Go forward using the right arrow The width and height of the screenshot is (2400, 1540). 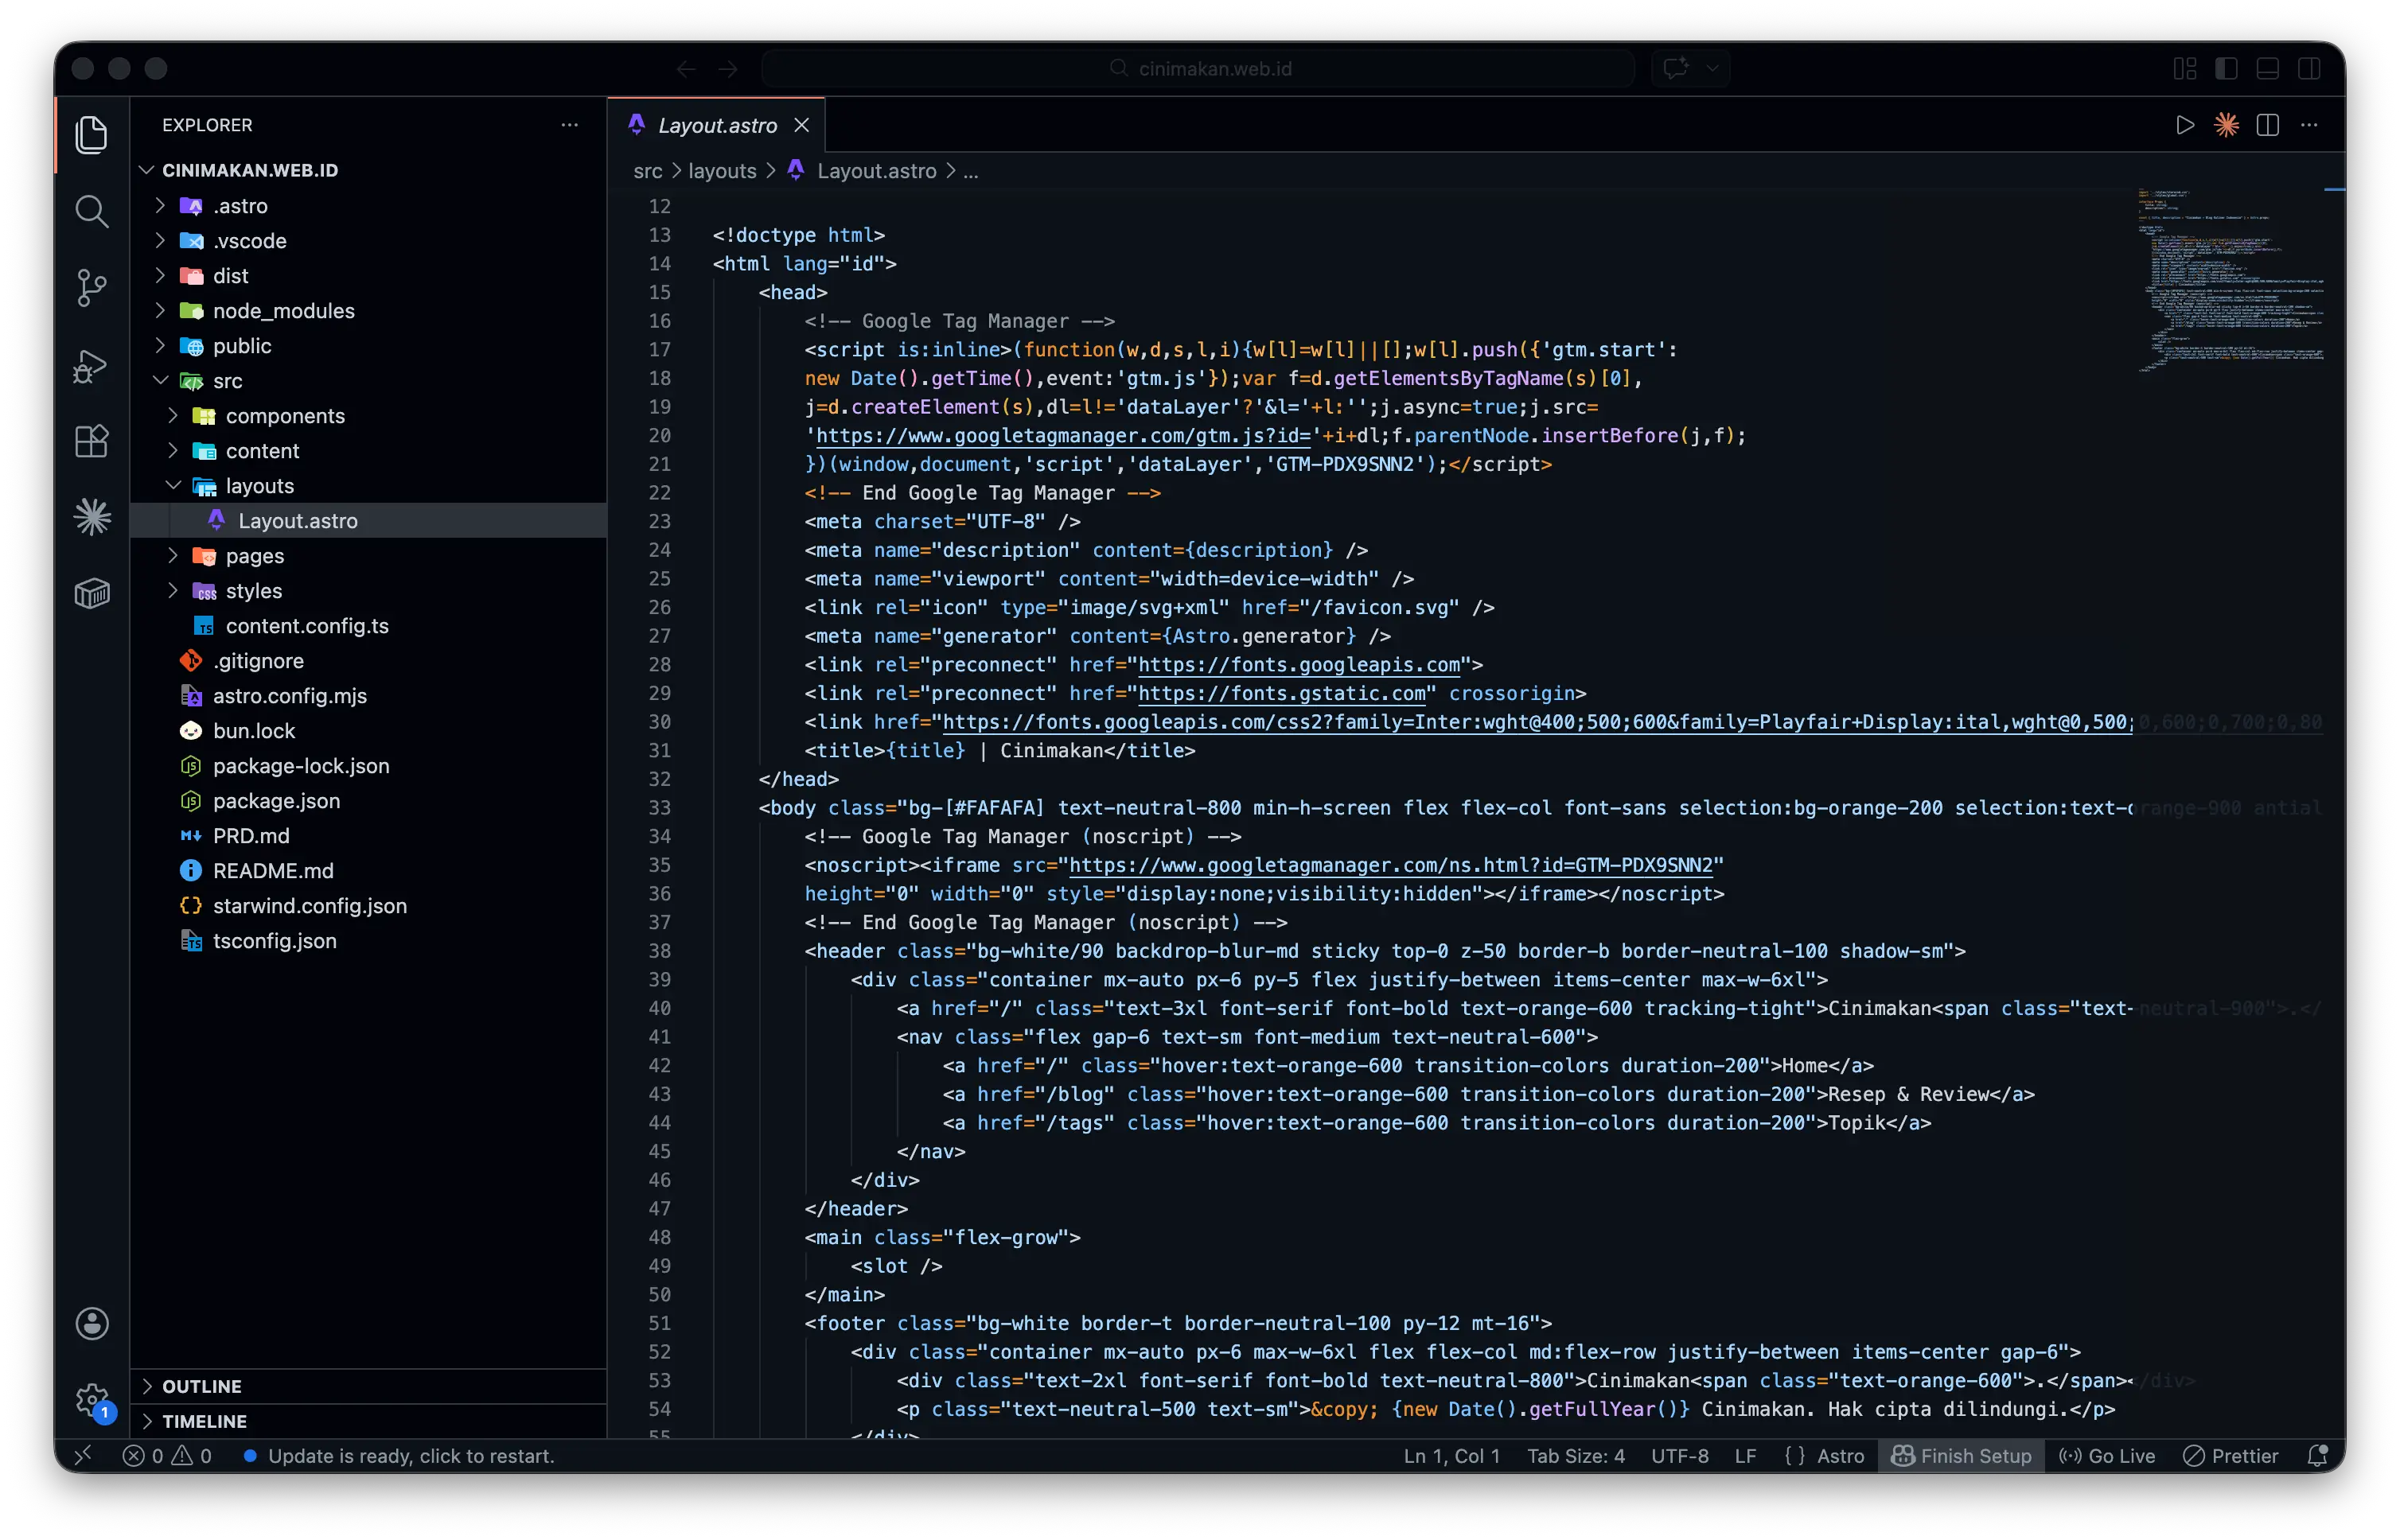(728, 69)
